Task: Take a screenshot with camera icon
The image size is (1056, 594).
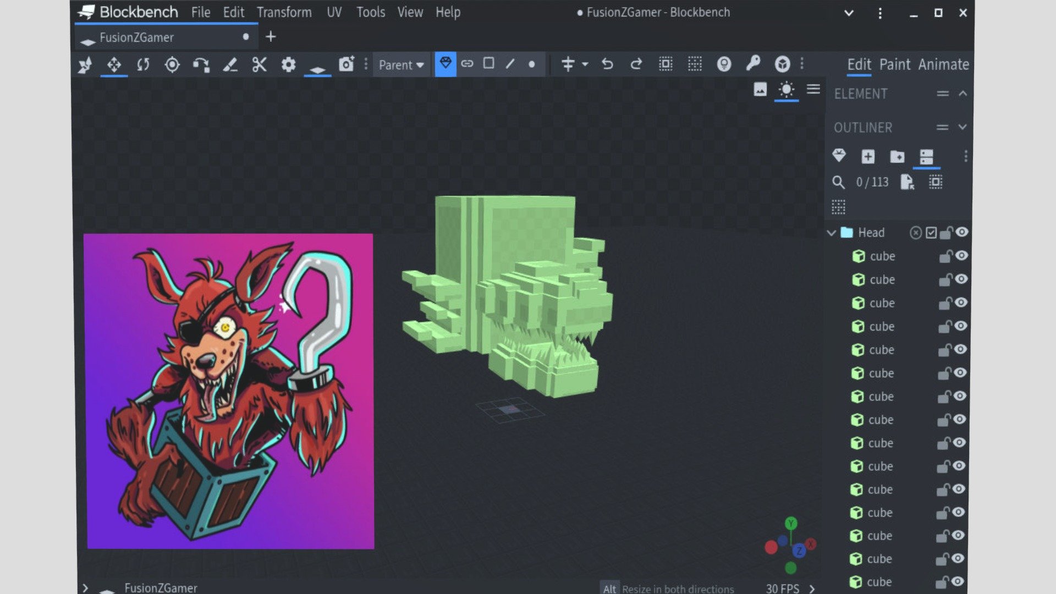Action: [x=346, y=64]
